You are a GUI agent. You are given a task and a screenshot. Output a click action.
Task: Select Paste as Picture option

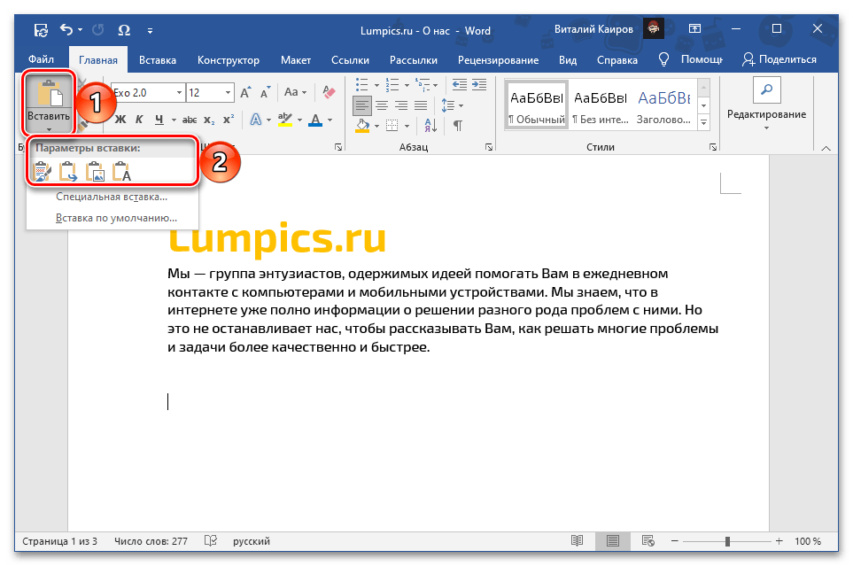click(95, 171)
